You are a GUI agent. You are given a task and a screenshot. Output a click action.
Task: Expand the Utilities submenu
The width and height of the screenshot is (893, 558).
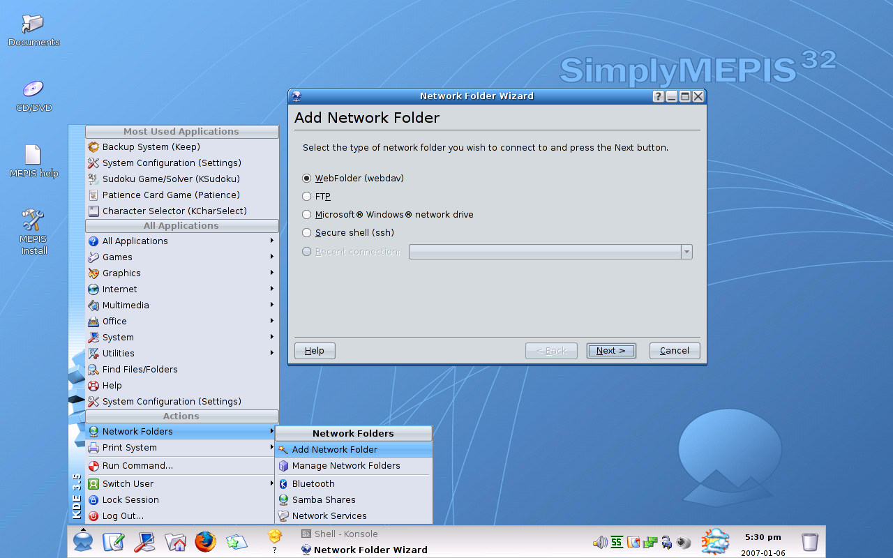click(181, 354)
